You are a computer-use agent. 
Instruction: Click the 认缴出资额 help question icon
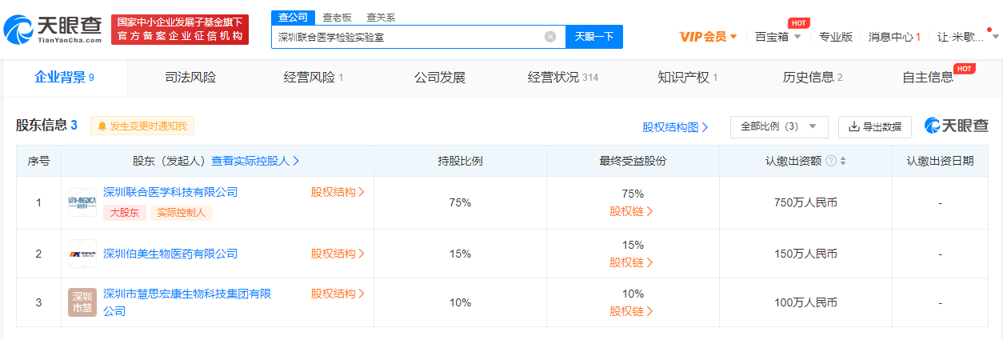tap(831, 161)
